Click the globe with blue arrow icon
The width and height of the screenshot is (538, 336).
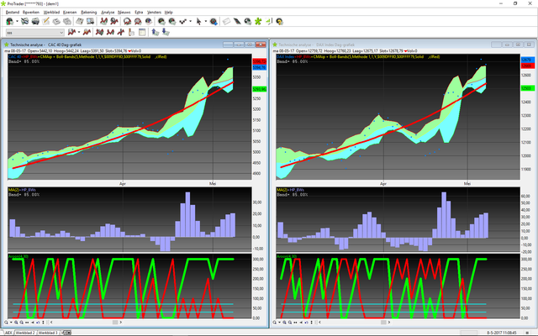[214, 22]
